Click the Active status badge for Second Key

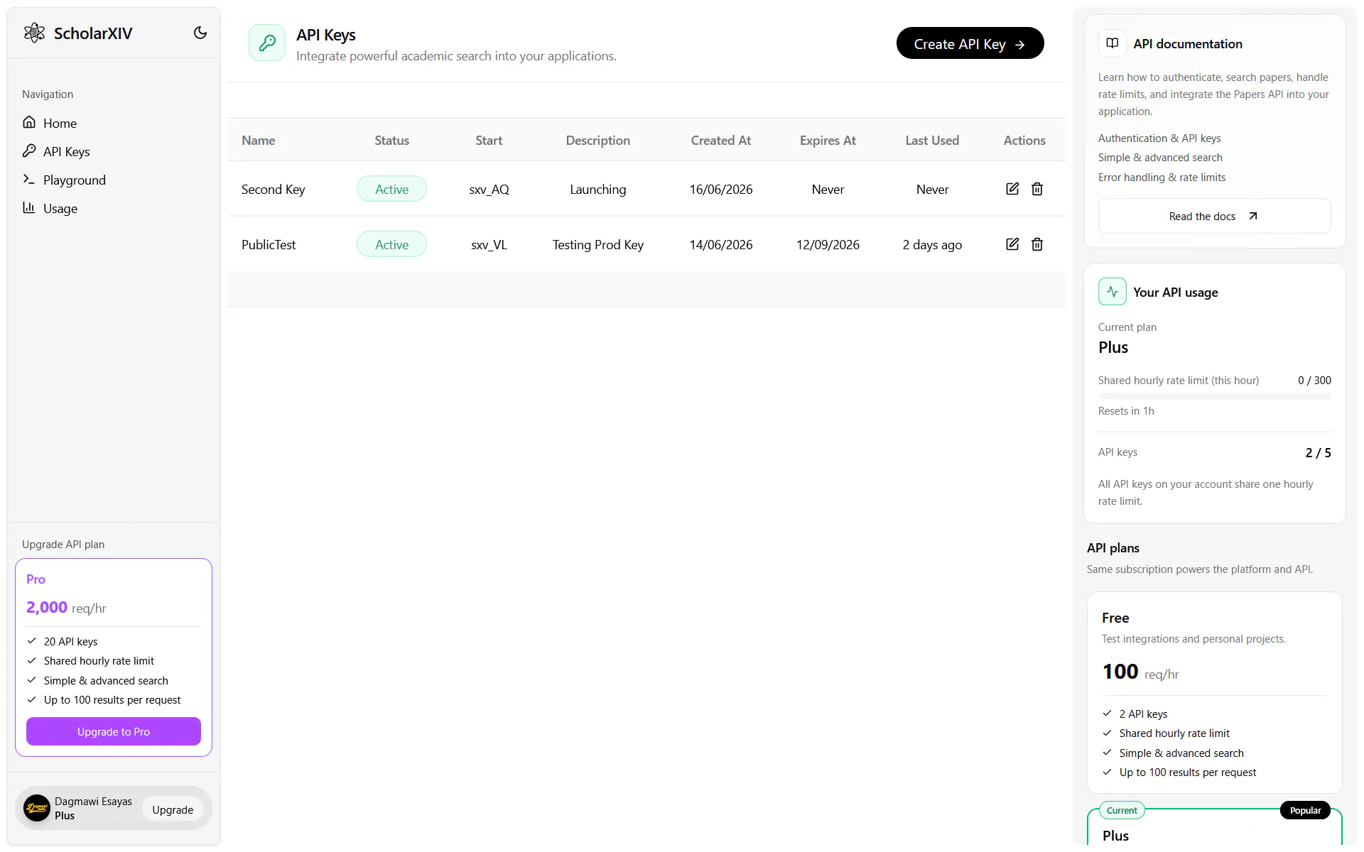coord(391,189)
